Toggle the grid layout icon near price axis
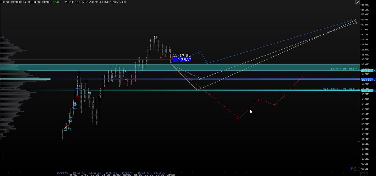This screenshot has height=176, width=376. pyautogui.click(x=348, y=169)
